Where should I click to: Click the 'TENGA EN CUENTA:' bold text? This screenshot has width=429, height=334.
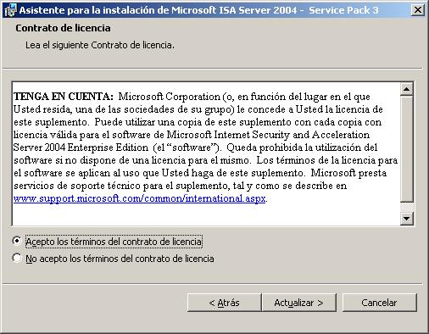pos(64,97)
